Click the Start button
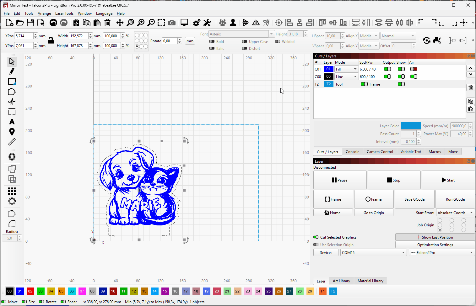476x306 pixels. (x=448, y=180)
